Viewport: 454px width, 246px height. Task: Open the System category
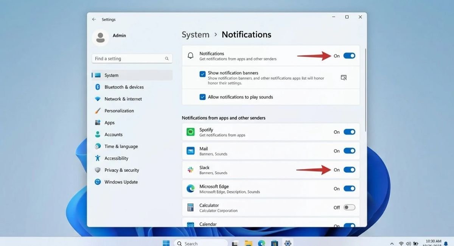point(132,75)
